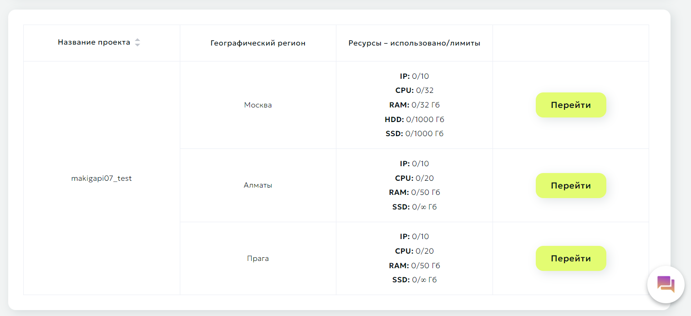Click the ascending sort triangle on project name column

[x=137, y=40]
